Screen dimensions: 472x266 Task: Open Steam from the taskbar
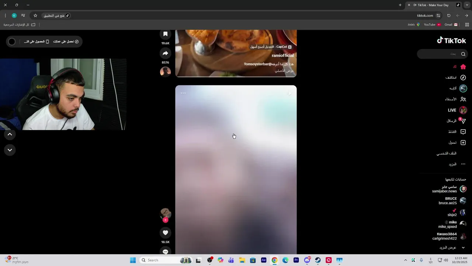click(318, 260)
